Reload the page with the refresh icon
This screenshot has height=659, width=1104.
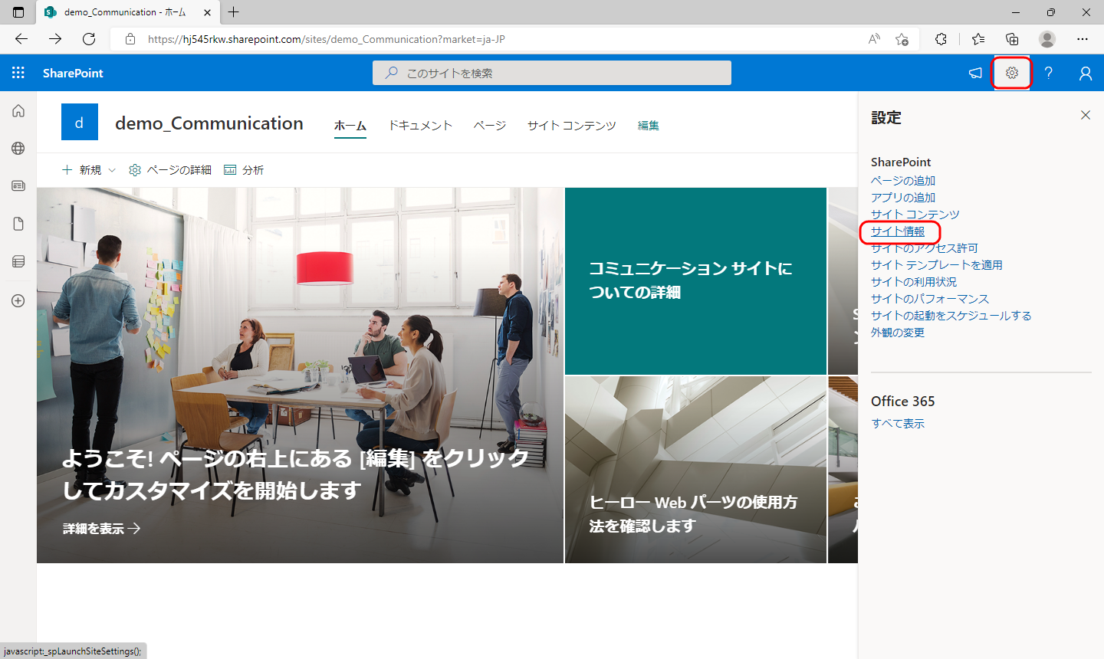click(89, 39)
